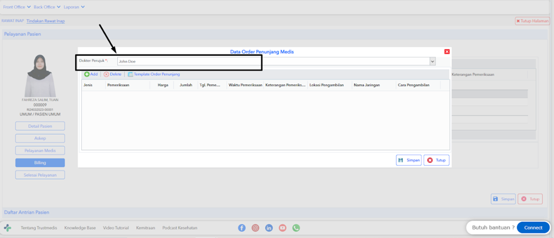554x238 pixels.
Task: Open the Facebook icon in footer
Action: pyautogui.click(x=242, y=228)
